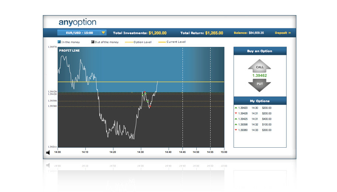Click the EUR/USD - 15:00 selector
The image size is (337, 192).
(79, 33)
